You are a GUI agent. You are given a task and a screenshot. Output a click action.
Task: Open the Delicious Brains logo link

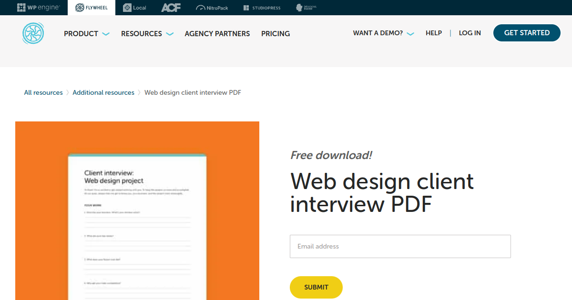tap(306, 8)
